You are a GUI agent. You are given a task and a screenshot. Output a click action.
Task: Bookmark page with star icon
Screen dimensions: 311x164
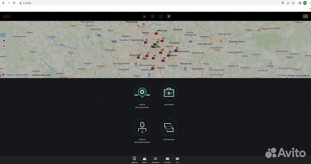click(x=293, y=3)
